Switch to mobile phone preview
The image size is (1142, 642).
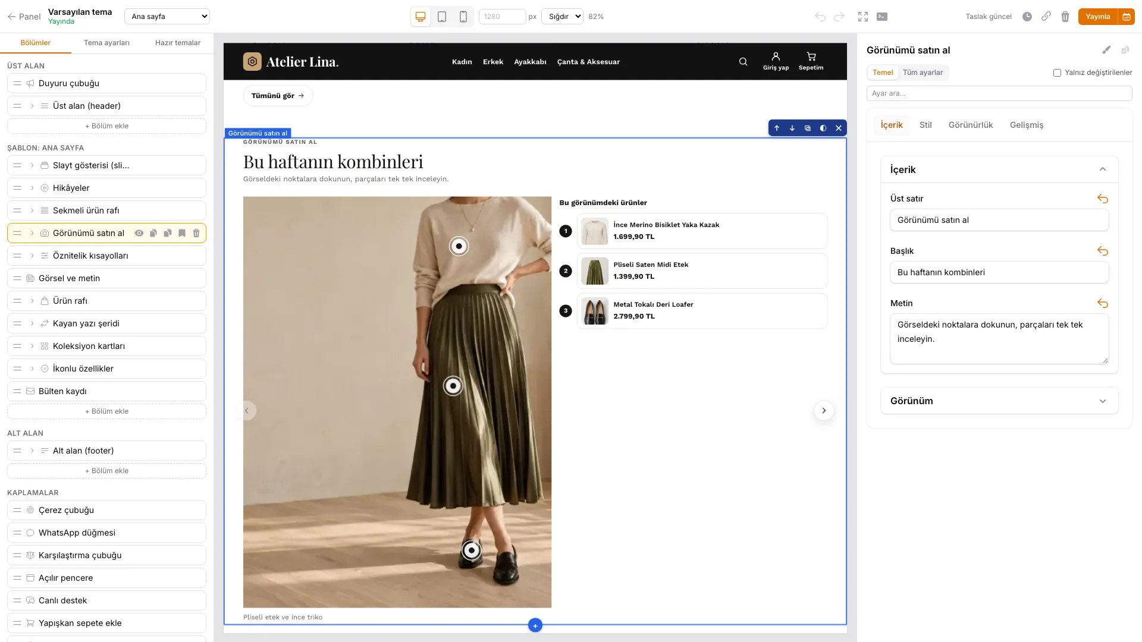463,17
